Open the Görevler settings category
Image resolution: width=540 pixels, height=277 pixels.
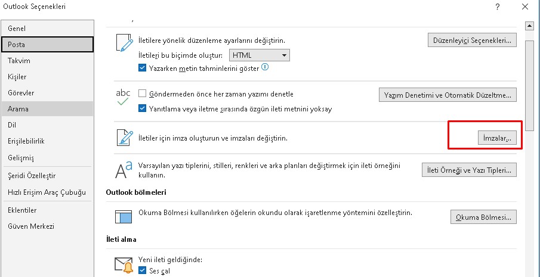47,93
